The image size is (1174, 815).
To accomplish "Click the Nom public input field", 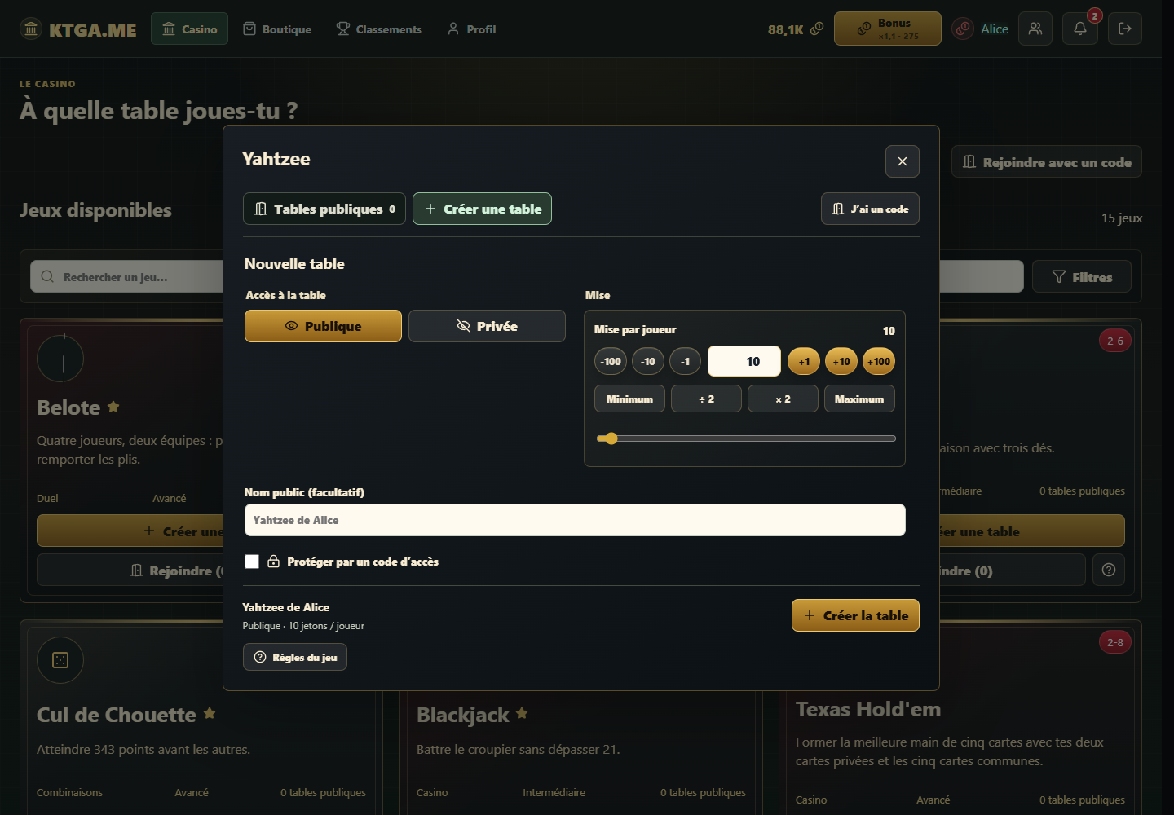I will (575, 520).
